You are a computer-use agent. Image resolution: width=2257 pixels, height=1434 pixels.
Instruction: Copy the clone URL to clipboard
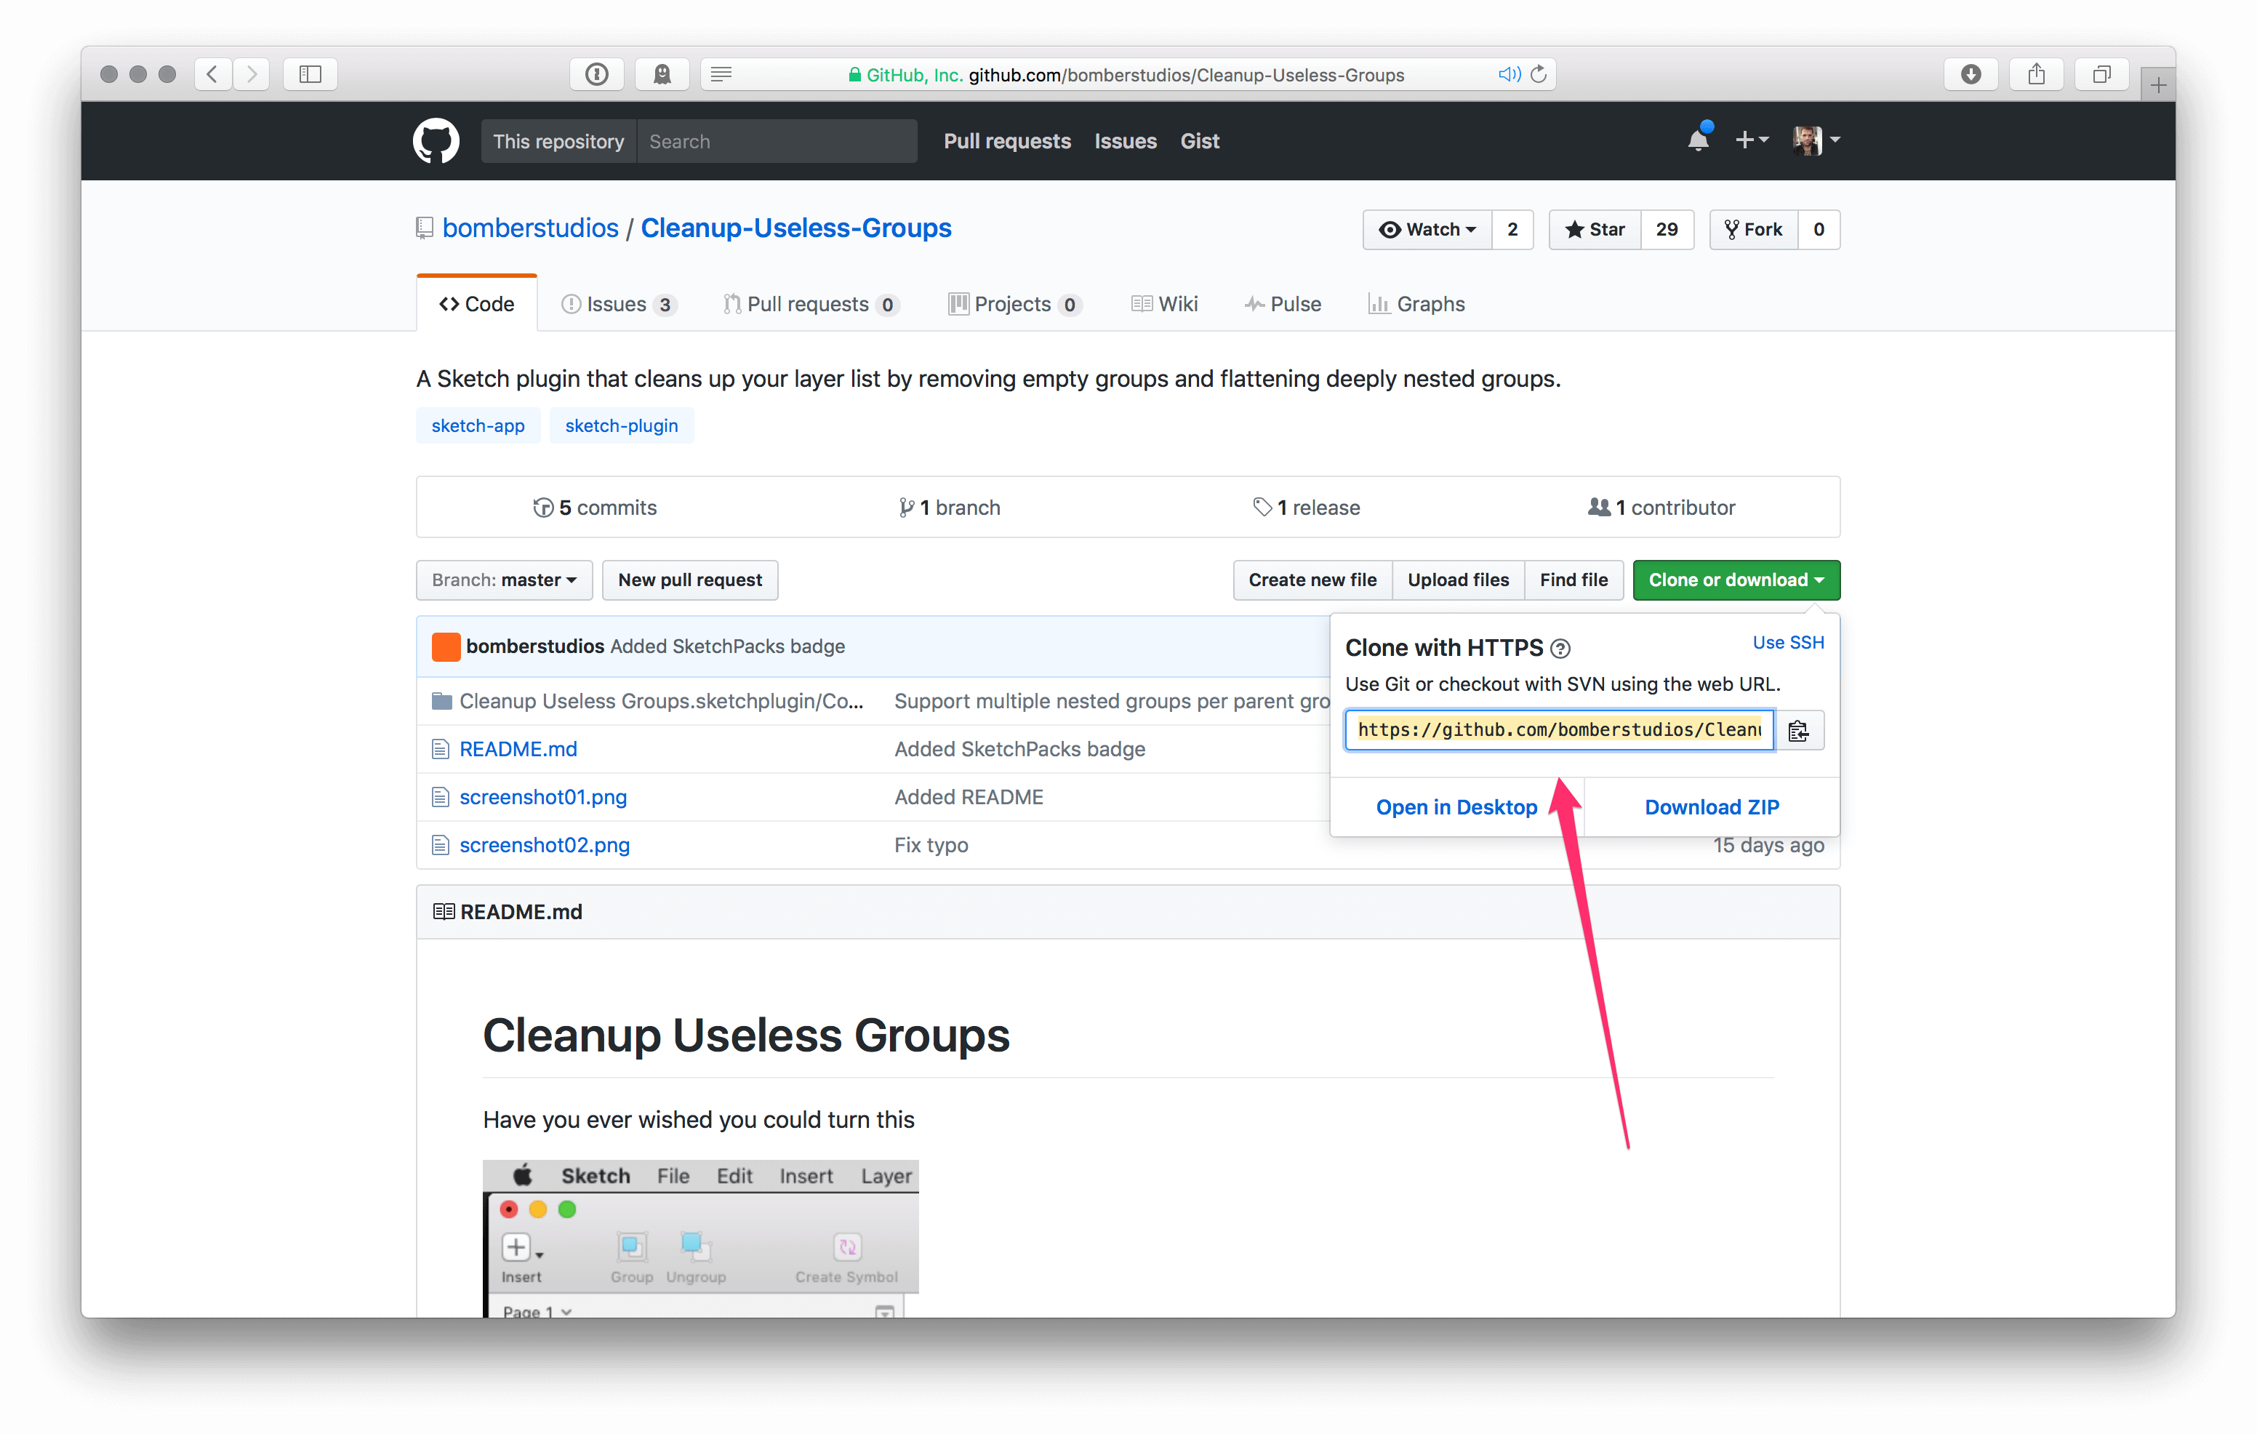(x=1799, y=730)
